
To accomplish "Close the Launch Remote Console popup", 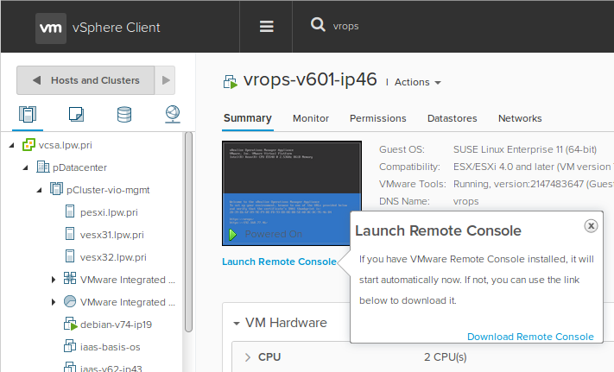I will (591, 226).
